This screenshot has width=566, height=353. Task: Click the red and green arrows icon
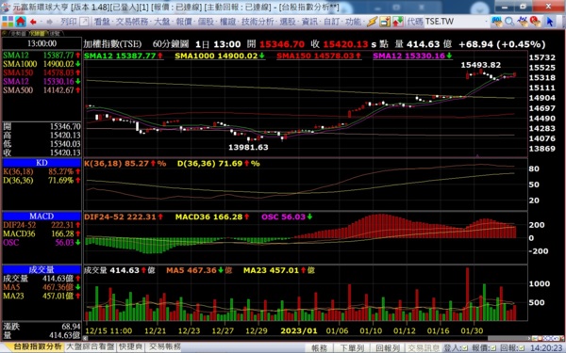coord(398,22)
